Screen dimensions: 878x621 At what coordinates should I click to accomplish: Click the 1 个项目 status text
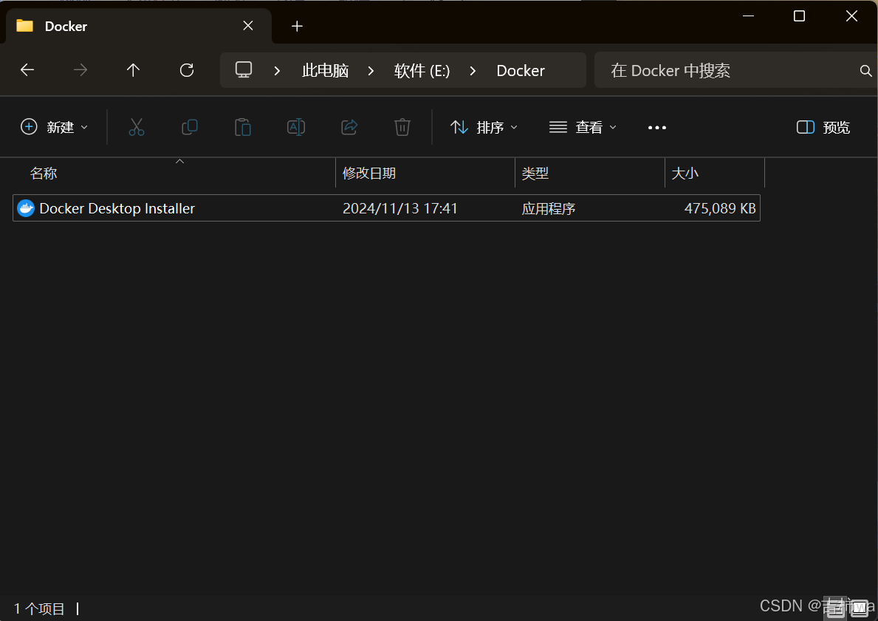(x=39, y=608)
